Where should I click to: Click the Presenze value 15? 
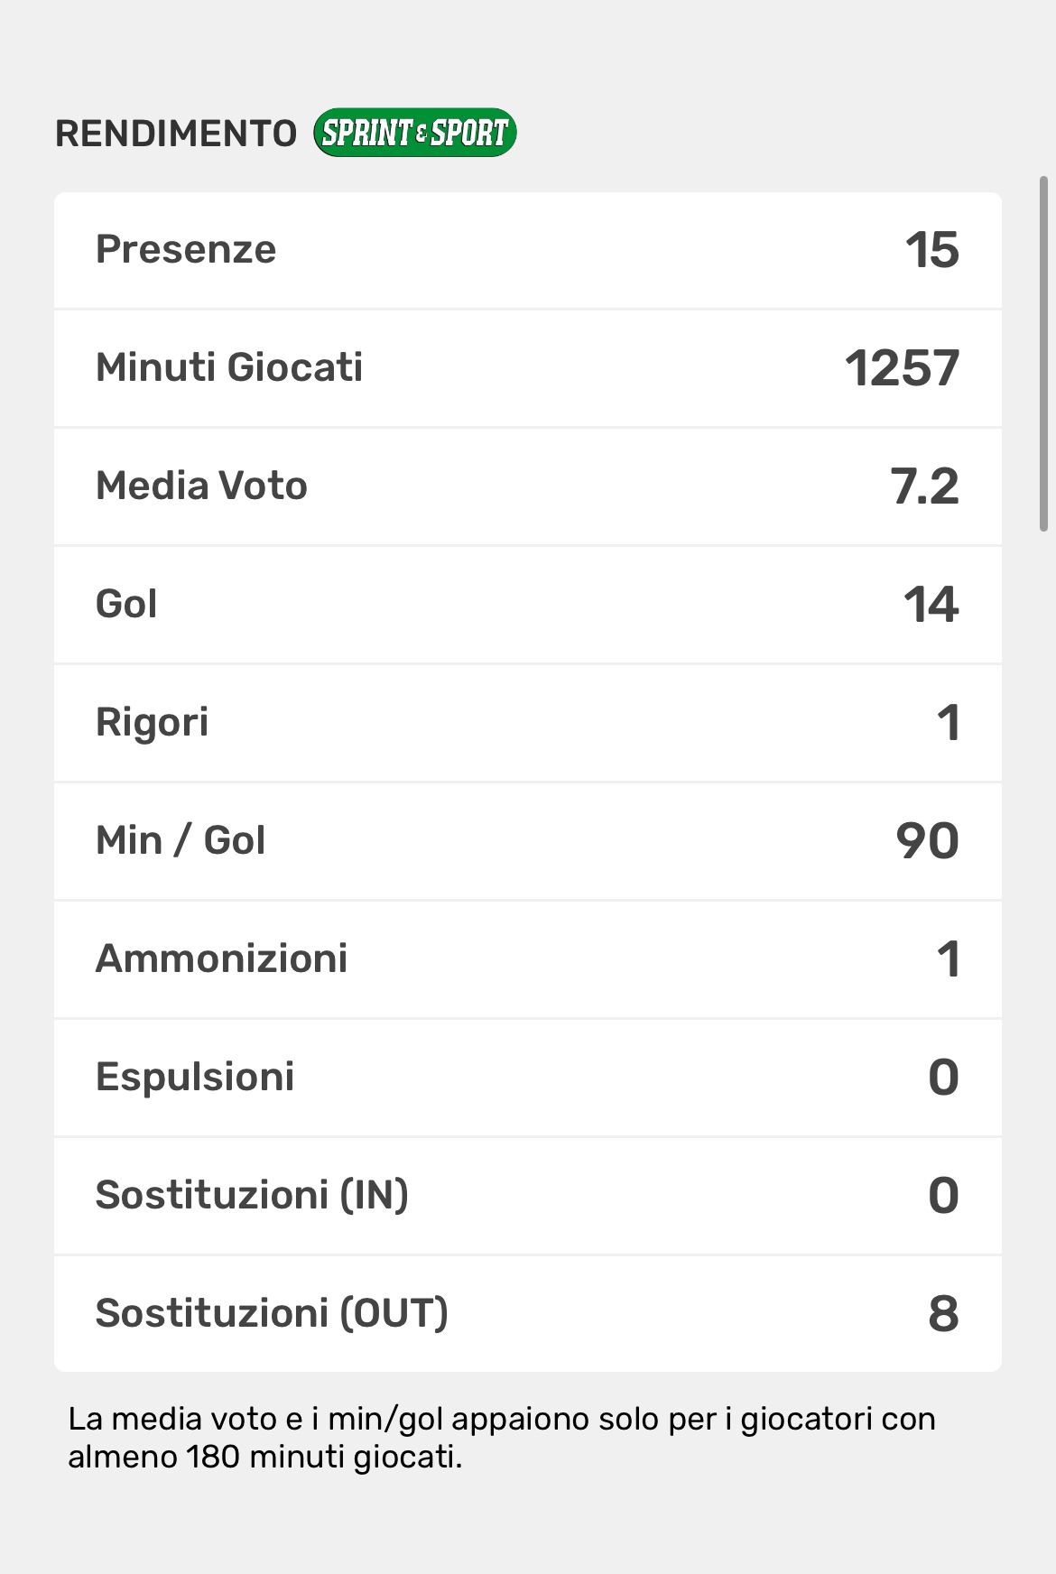[931, 250]
